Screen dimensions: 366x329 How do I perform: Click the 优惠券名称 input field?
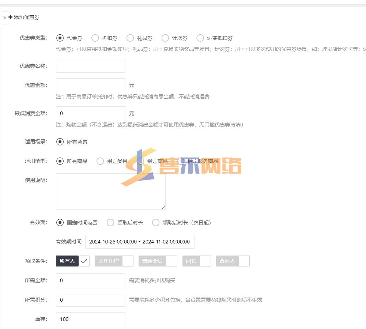coord(90,66)
